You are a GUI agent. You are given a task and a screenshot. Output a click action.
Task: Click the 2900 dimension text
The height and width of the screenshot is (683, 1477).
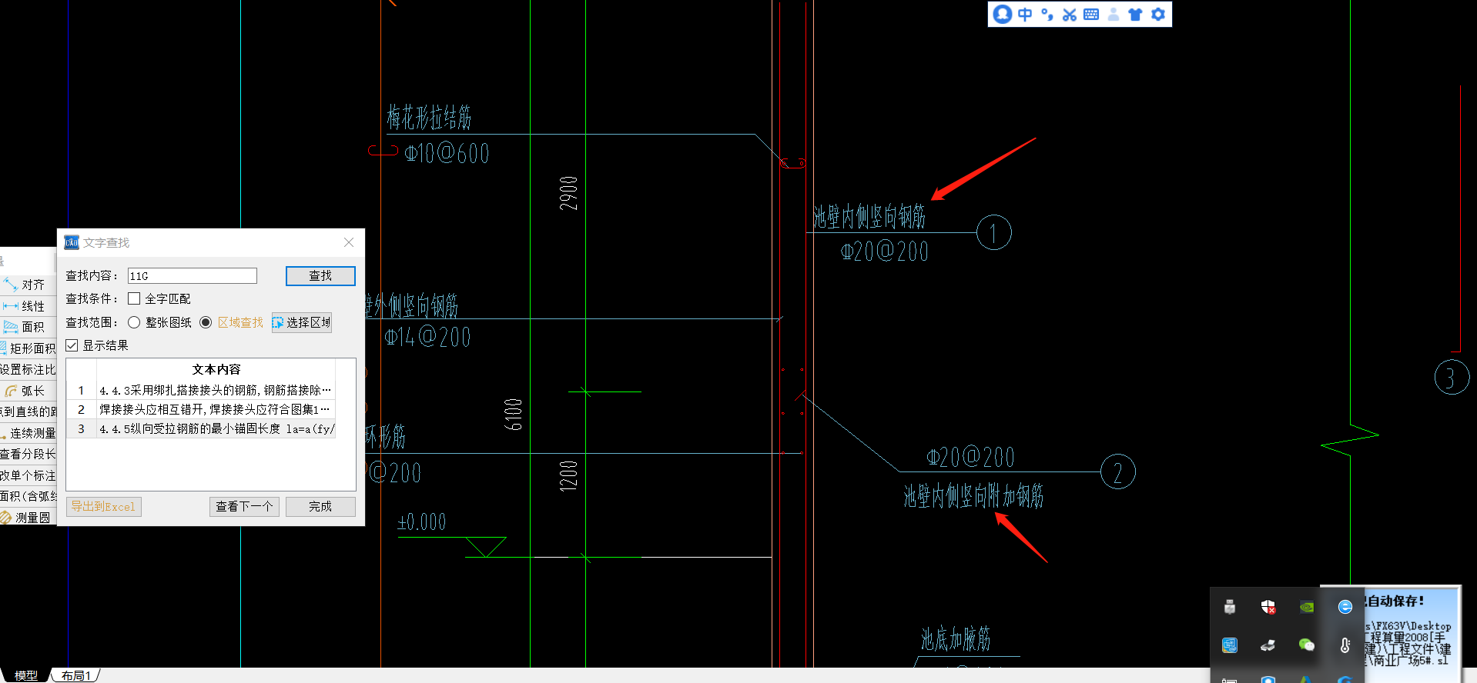click(x=568, y=194)
